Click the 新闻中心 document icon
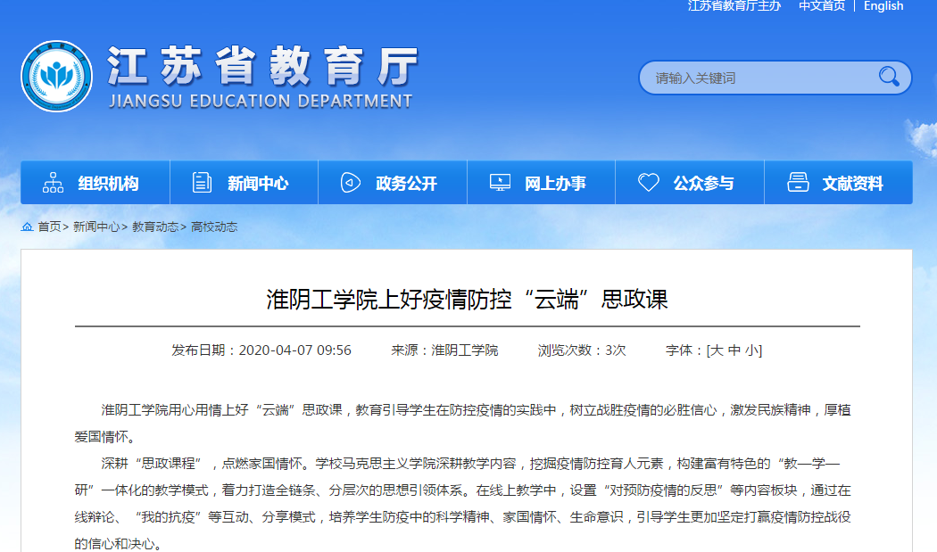The width and height of the screenshot is (937, 552). [x=203, y=183]
